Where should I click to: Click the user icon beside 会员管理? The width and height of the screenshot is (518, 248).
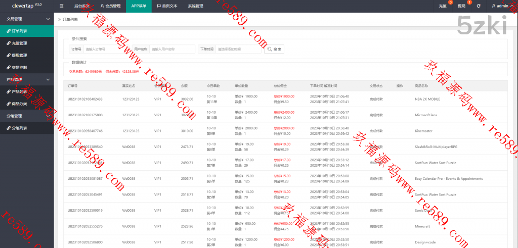click(102, 6)
